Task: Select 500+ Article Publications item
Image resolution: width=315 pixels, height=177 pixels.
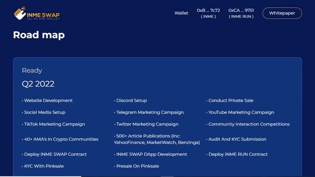Action: (x=157, y=139)
